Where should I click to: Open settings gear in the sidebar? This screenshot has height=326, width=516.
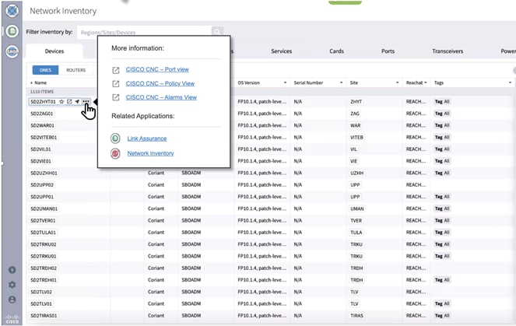coord(12,285)
